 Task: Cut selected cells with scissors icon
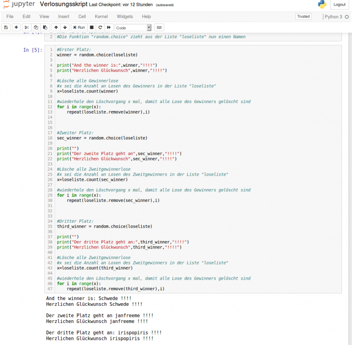pyautogui.click(x=27, y=28)
